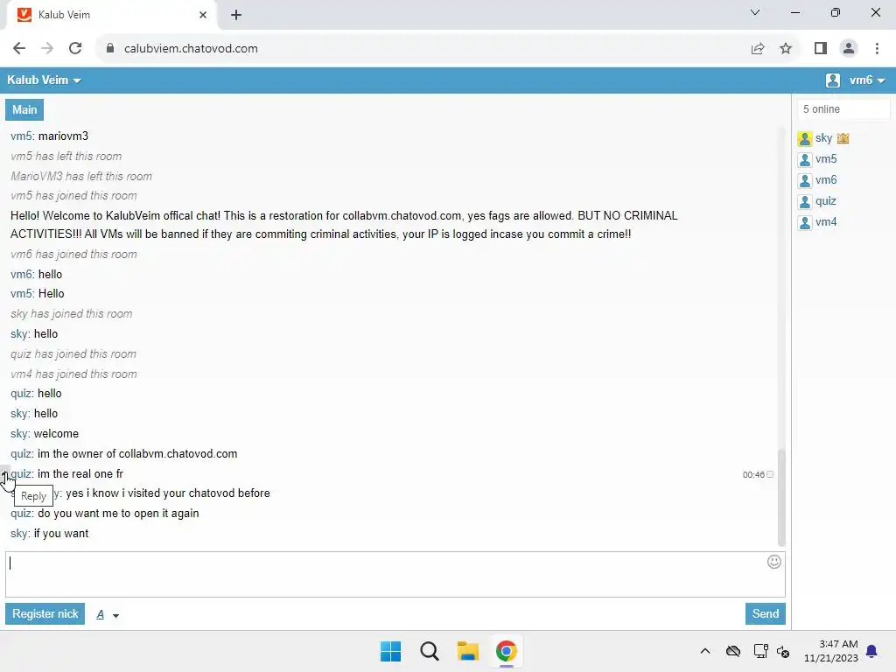Click vm4 username in online list
The image size is (896, 672).
click(826, 222)
